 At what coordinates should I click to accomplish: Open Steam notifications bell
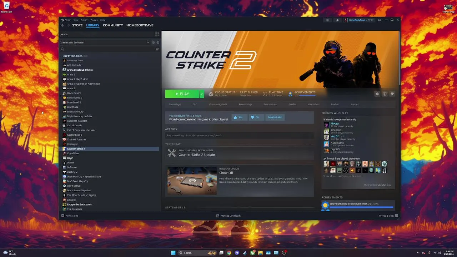[x=337, y=20]
